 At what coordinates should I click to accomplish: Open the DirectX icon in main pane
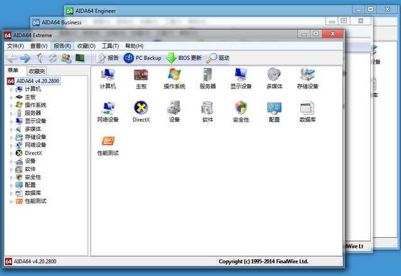point(141,112)
